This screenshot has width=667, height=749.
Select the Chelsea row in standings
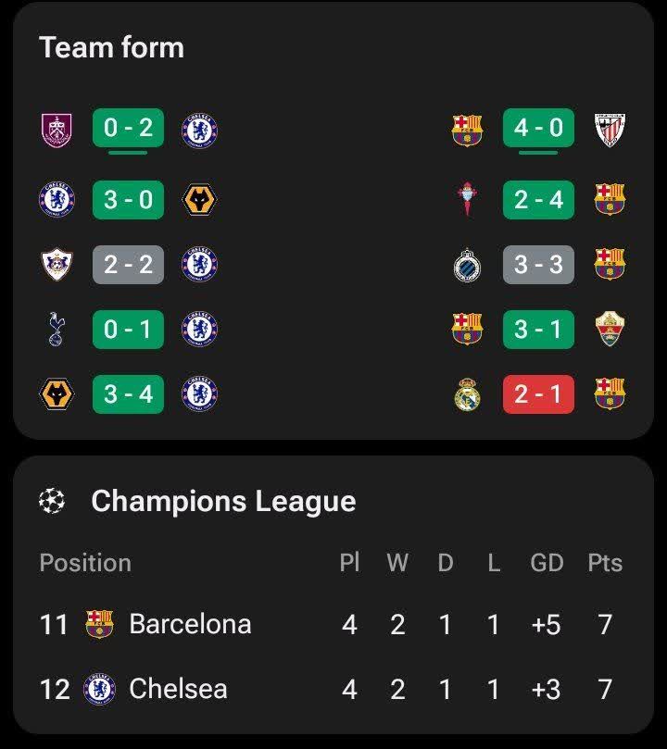[x=333, y=690]
